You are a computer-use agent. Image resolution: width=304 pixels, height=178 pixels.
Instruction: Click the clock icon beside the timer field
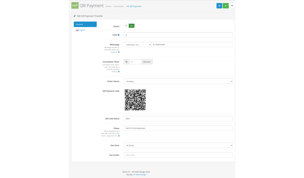point(126,62)
